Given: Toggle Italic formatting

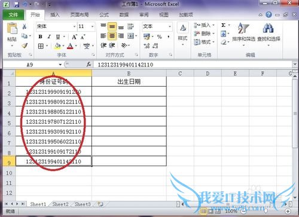Looking at the screenshot, I should click(x=49, y=36).
